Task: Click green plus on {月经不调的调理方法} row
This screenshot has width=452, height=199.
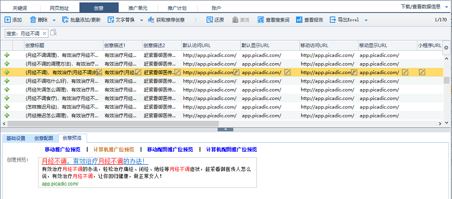Action: point(7,64)
